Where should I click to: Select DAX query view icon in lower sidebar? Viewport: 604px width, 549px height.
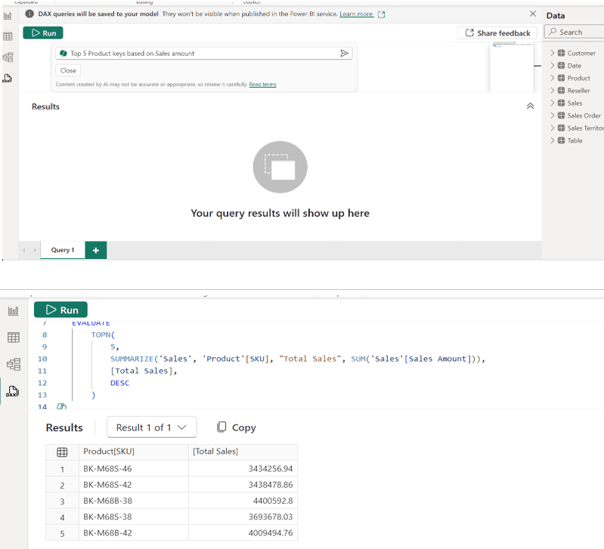[12, 391]
